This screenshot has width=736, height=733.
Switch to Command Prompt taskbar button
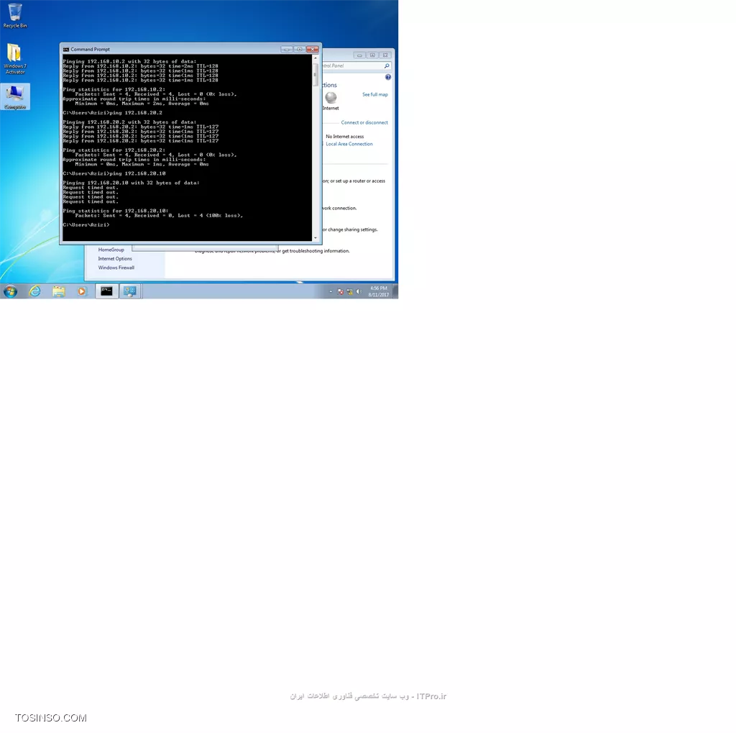click(x=106, y=291)
